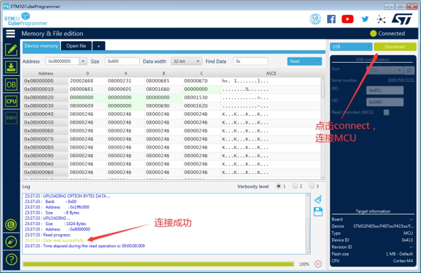Click the 10 year anniversary badge
421x273 pixels.
click(315, 19)
